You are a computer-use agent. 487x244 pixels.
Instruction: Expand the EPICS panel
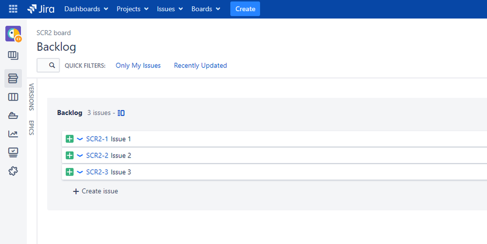point(31,127)
